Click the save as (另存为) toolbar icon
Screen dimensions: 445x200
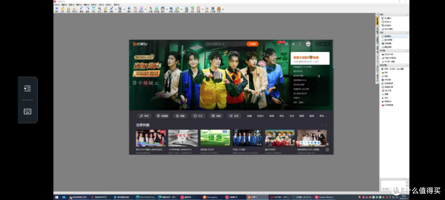74,9
